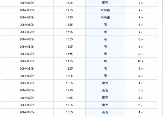The height and width of the screenshot is (117, 163).
Task: Click the 5 m value at 11:25
Action: pyautogui.click(x=141, y=105)
